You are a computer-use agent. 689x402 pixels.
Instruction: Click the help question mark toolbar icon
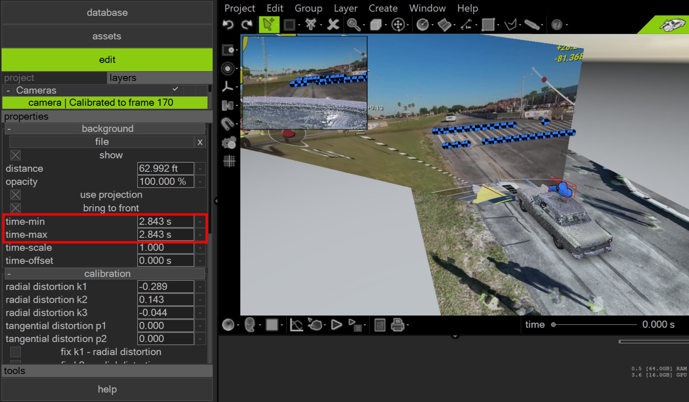click(x=557, y=25)
